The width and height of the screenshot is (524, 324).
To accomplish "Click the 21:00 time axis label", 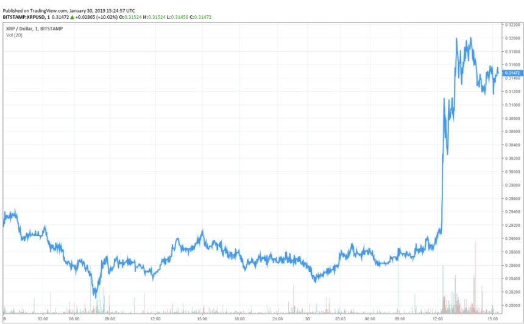I will click(x=277, y=319).
